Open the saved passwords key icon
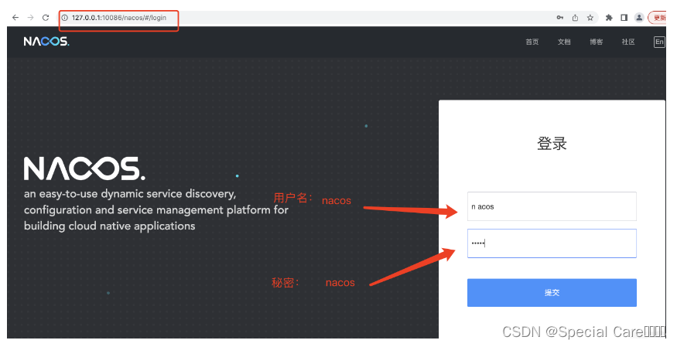Image resolution: width=677 pixels, height=347 pixels. coord(560,18)
